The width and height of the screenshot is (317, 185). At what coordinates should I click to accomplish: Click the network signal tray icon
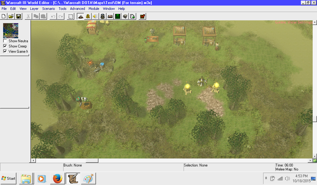click(280, 178)
